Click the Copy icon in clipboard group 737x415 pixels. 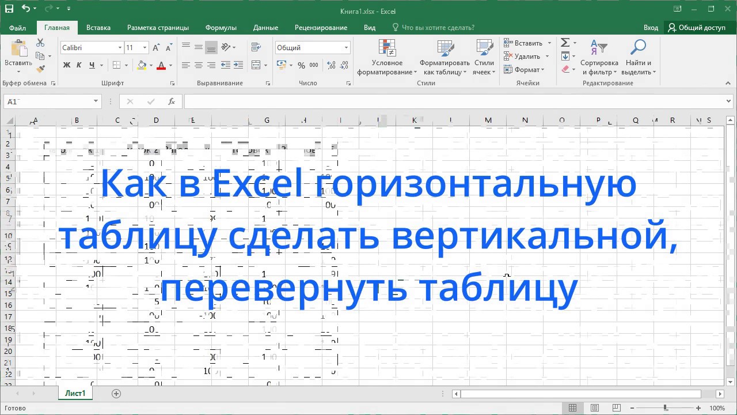click(x=40, y=56)
